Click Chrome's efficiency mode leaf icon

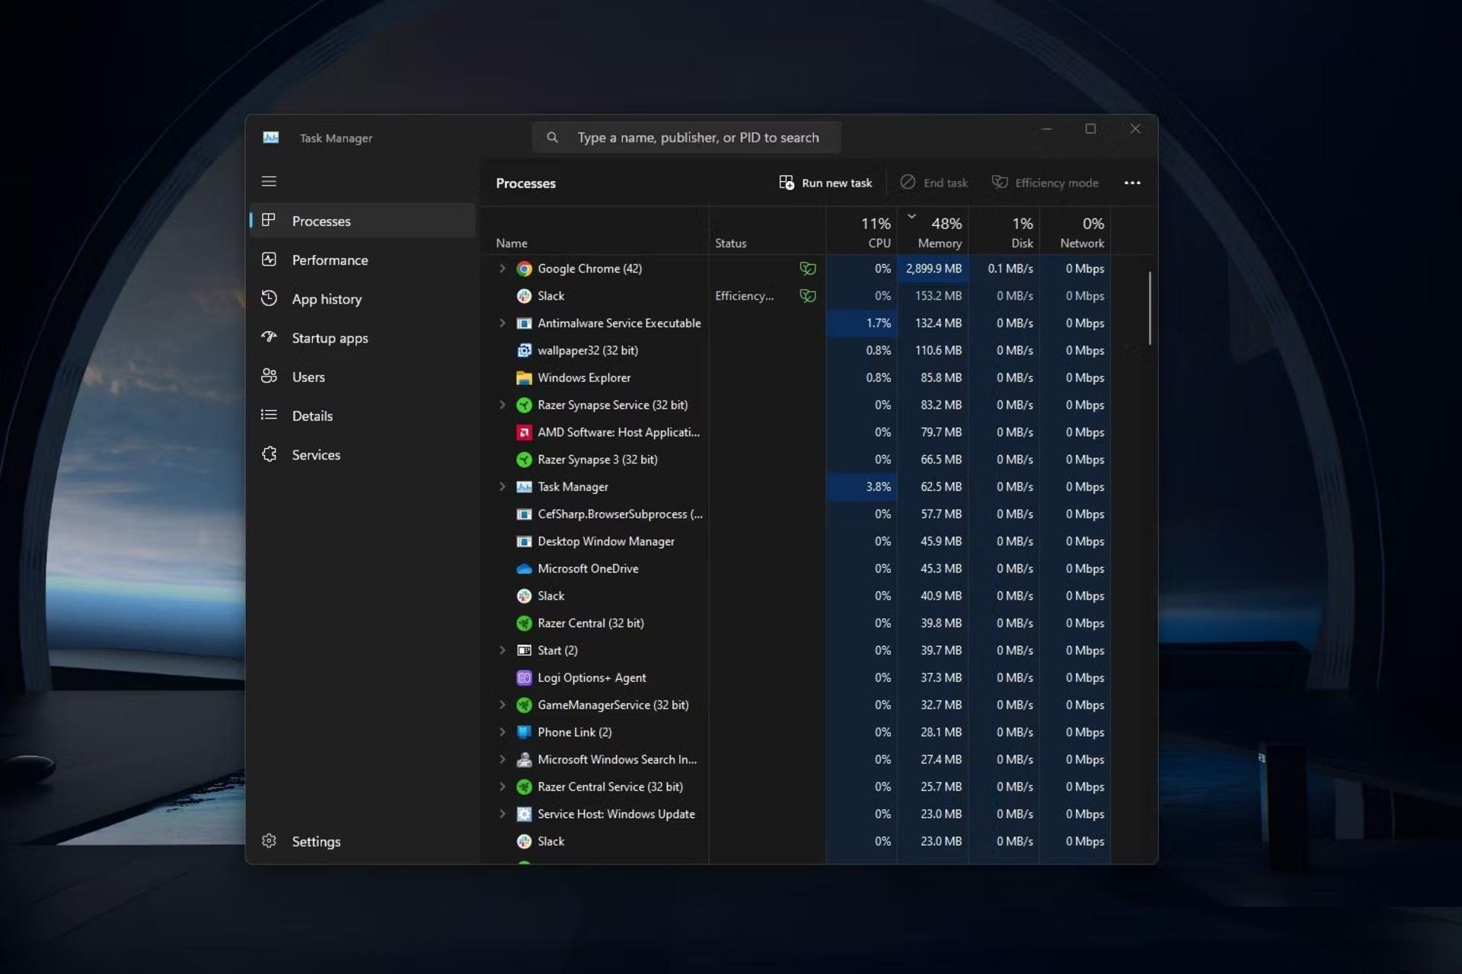point(807,269)
